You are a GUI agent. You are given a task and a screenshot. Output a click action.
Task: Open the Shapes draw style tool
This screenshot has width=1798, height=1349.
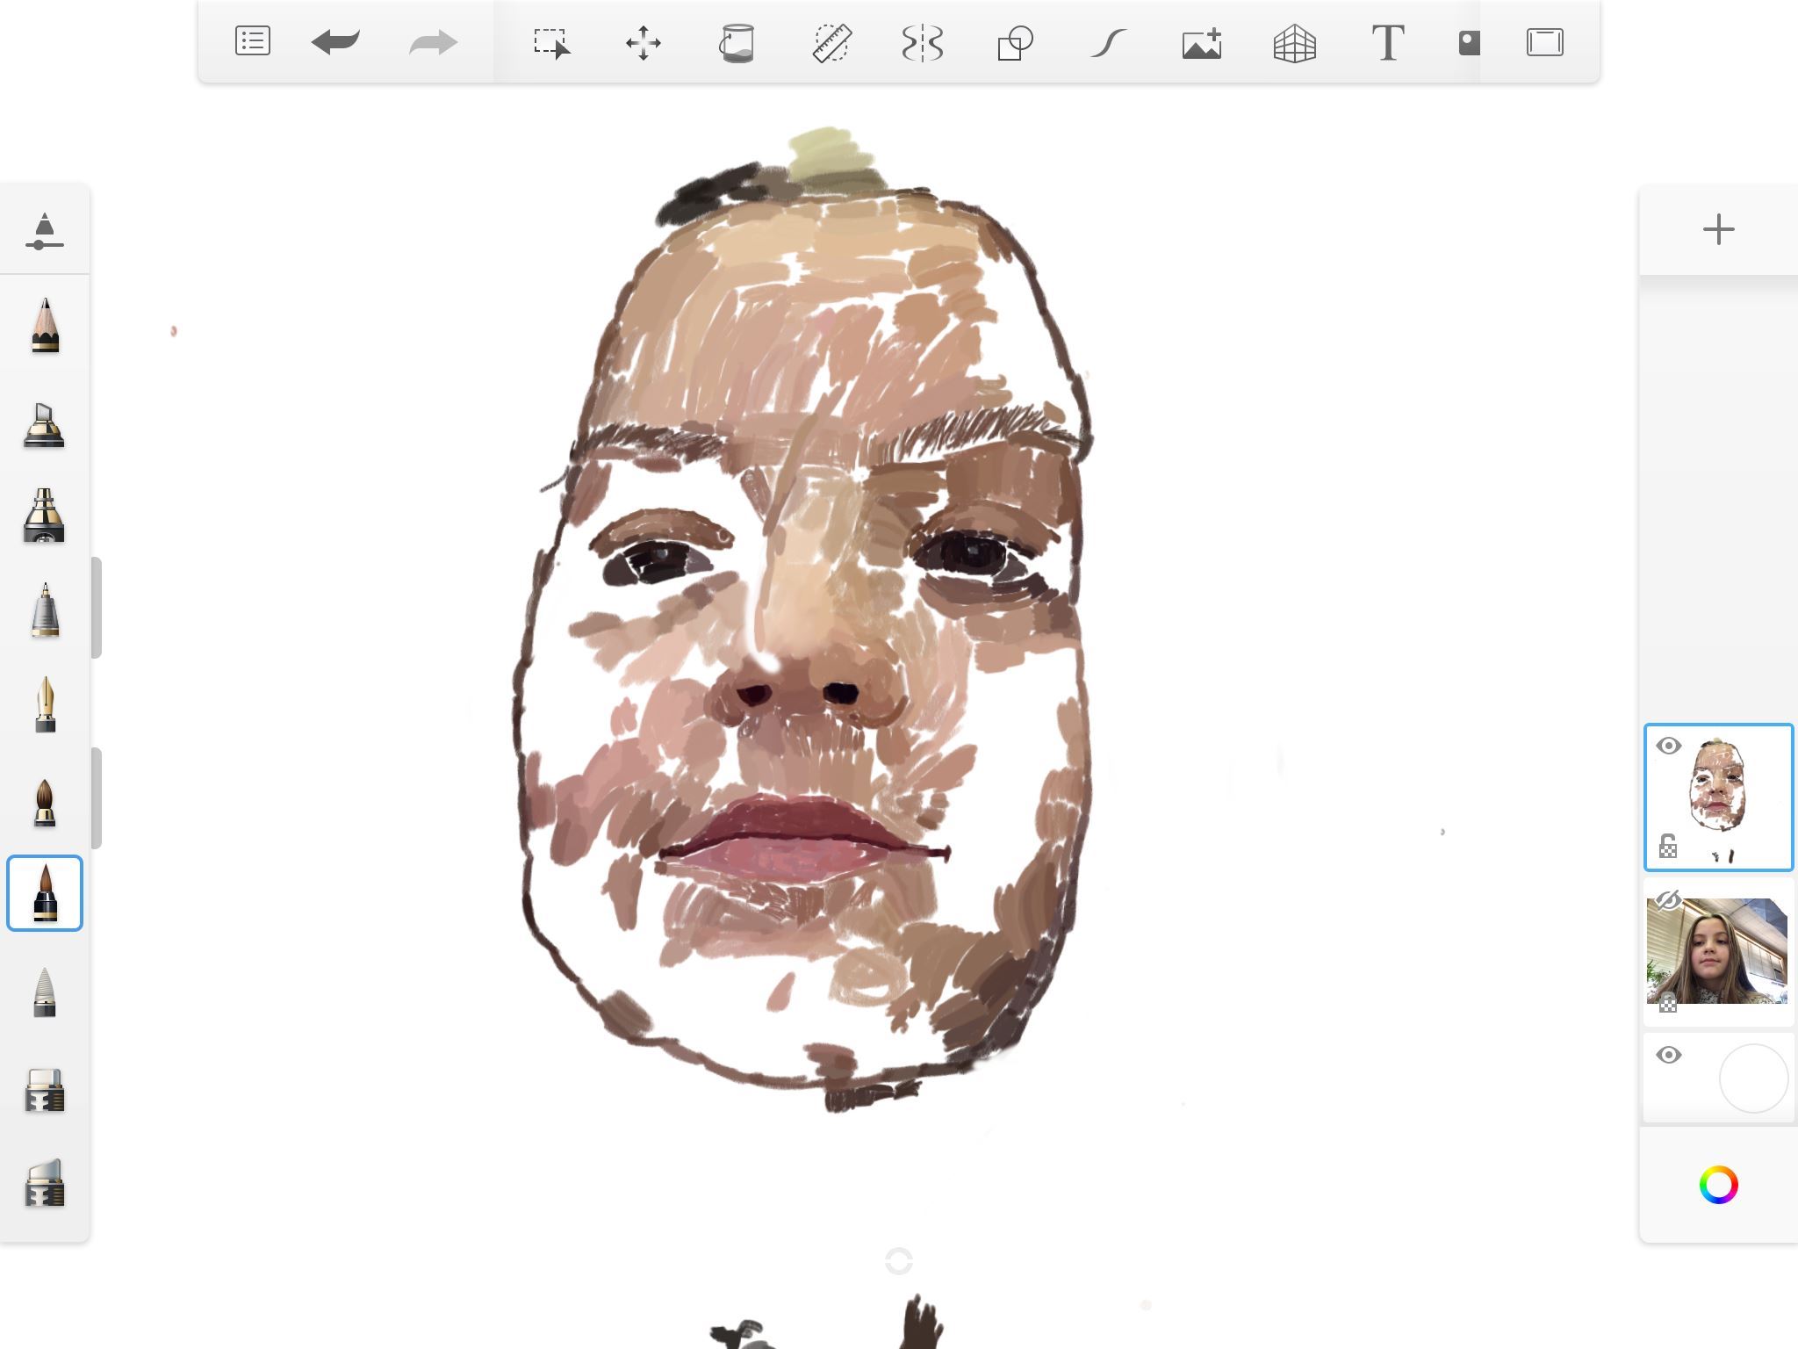(x=1015, y=42)
